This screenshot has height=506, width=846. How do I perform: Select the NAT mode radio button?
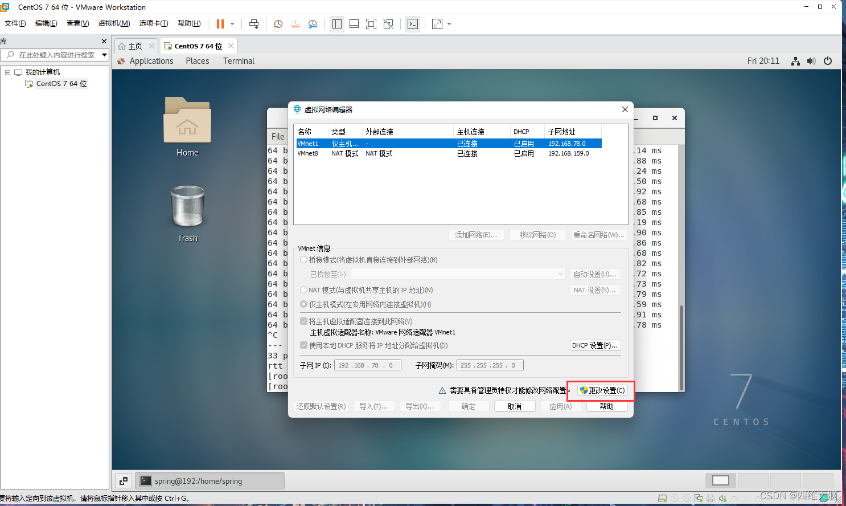click(303, 290)
